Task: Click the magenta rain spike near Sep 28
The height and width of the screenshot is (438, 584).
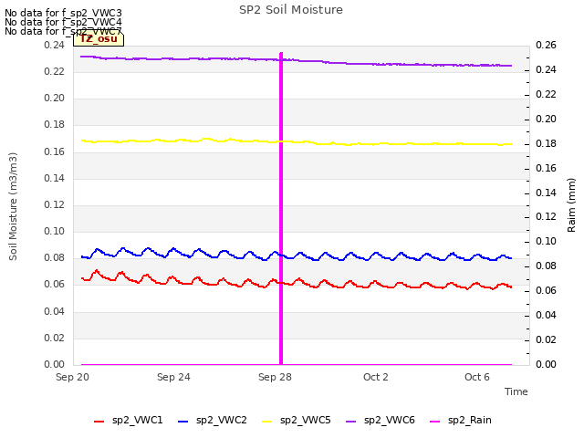Action: point(281,209)
